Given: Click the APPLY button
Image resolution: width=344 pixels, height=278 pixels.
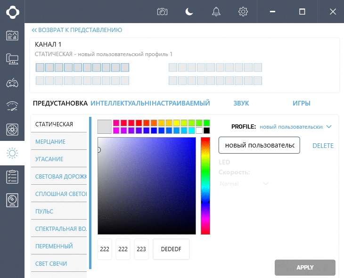Looking at the screenshot, I should [x=305, y=268].
